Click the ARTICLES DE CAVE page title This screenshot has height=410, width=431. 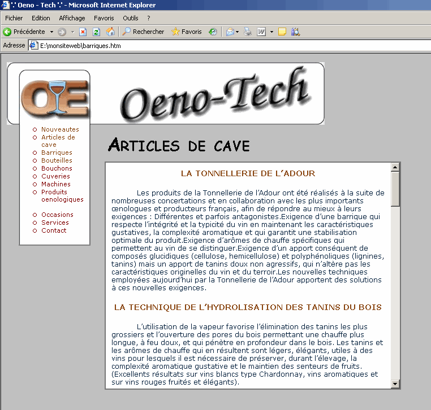(179, 145)
